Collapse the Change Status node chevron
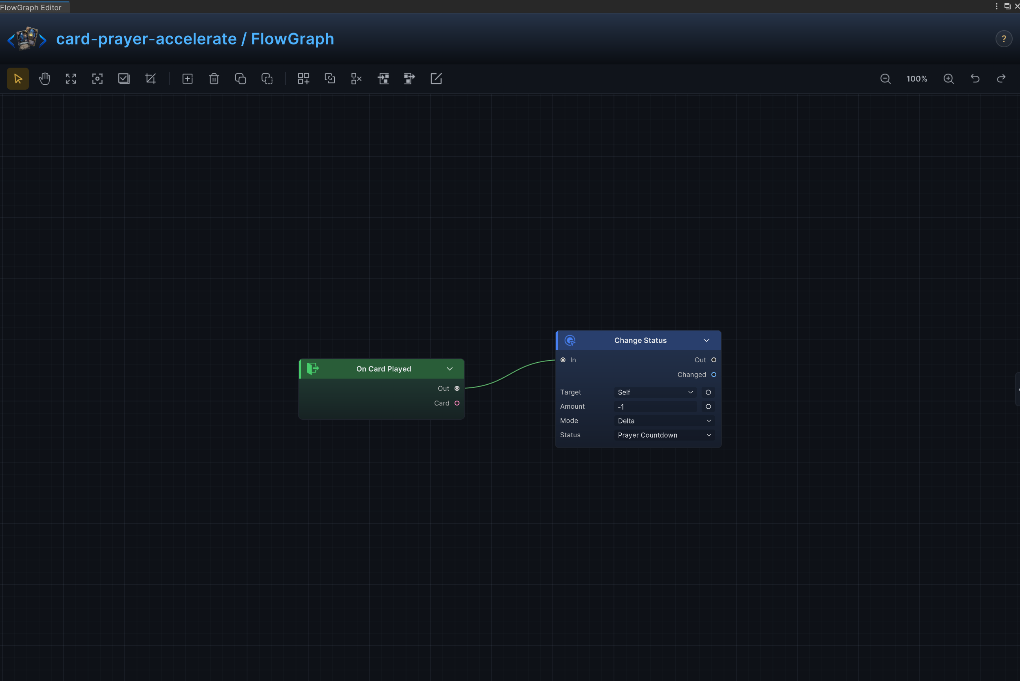Image resolution: width=1020 pixels, height=681 pixels. 706,341
